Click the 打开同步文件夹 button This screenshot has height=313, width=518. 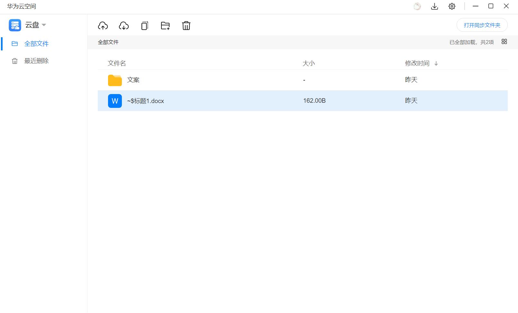pos(482,25)
